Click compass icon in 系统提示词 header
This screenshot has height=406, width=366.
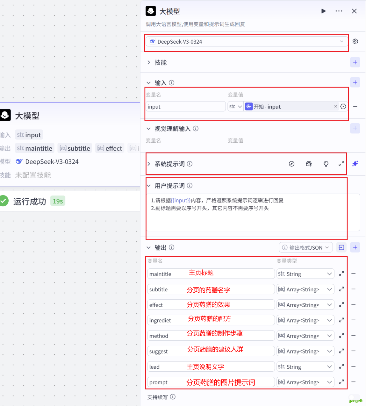point(291,164)
